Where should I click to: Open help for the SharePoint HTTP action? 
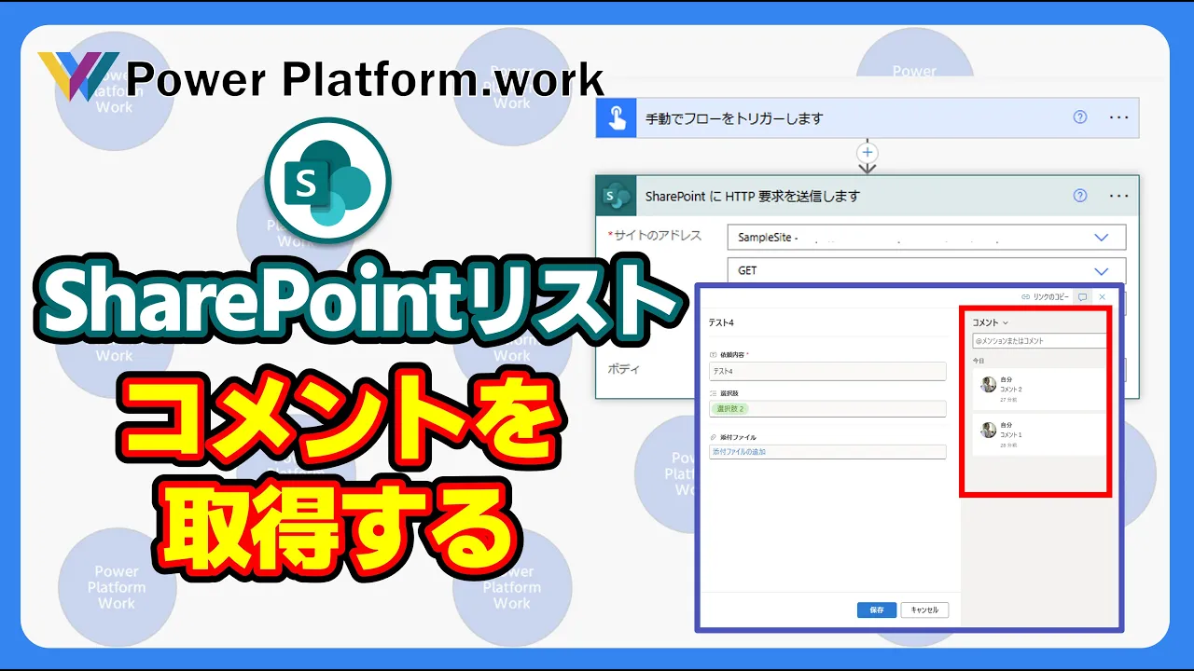[x=1080, y=196]
